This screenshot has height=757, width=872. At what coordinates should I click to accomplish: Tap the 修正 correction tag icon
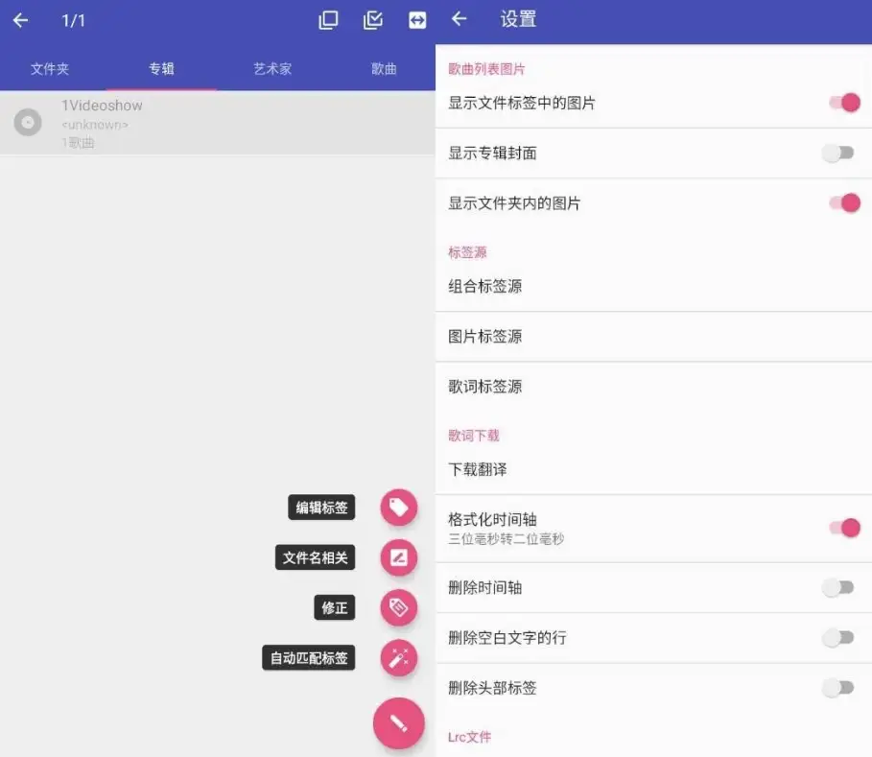coord(398,607)
